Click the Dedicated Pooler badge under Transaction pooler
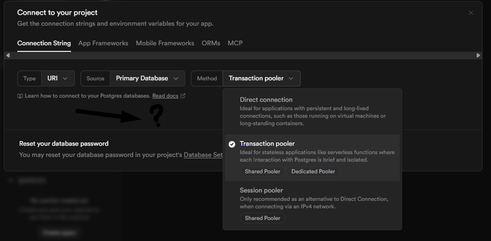 click(313, 171)
